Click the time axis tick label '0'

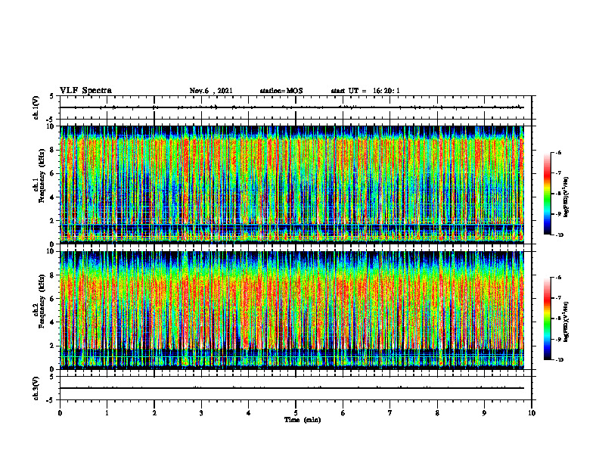[60, 413]
